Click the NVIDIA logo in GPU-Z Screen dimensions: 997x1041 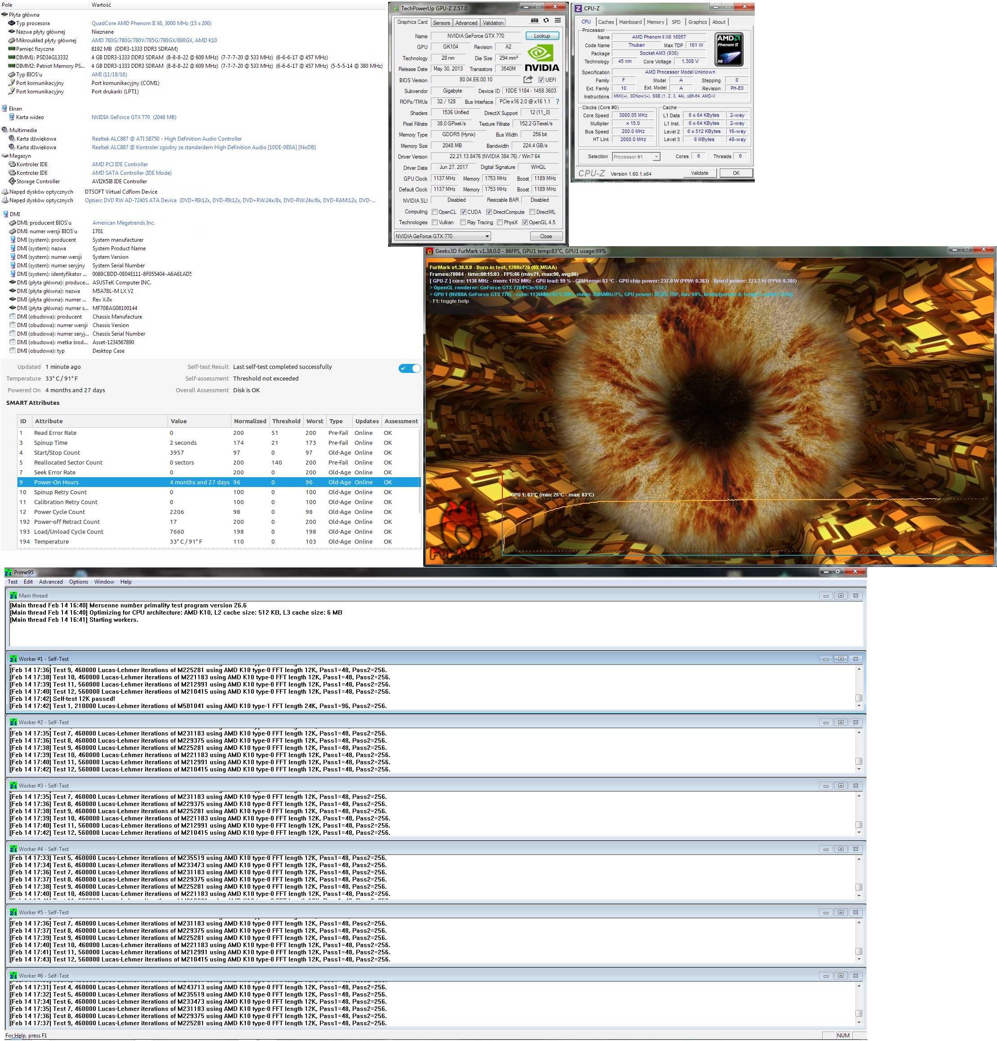click(542, 58)
